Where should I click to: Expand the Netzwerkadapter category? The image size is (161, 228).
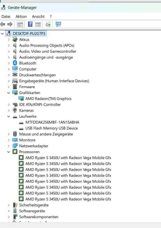(9, 146)
